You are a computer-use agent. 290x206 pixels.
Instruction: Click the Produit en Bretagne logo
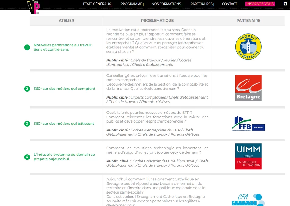point(248,47)
